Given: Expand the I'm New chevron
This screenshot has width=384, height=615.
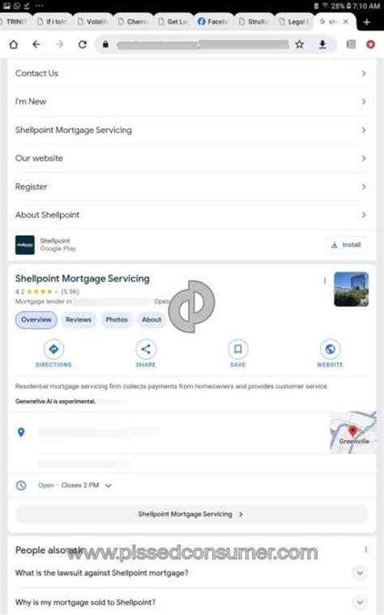Looking at the screenshot, I should coord(364,101).
